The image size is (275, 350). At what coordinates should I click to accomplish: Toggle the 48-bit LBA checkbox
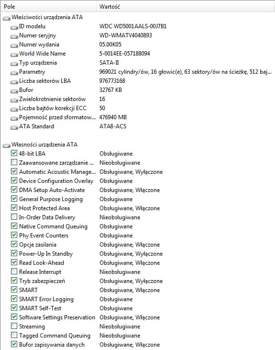[14, 153]
